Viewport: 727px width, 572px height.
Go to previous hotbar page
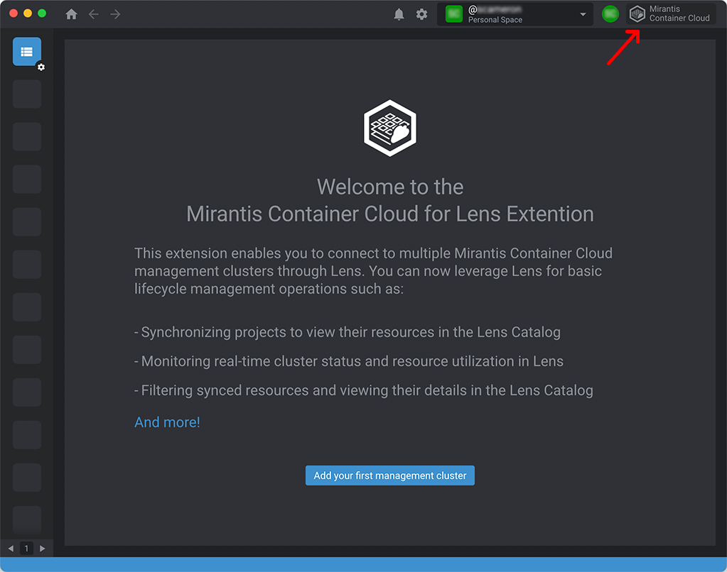(x=11, y=549)
